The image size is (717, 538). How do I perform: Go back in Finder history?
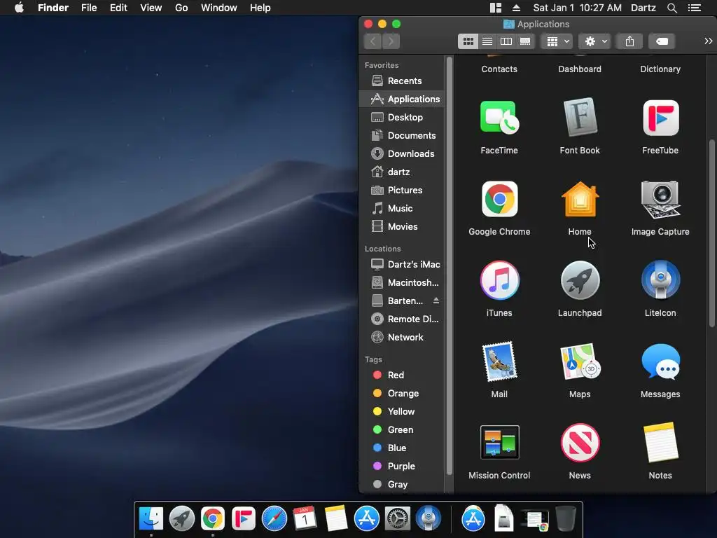pos(373,41)
